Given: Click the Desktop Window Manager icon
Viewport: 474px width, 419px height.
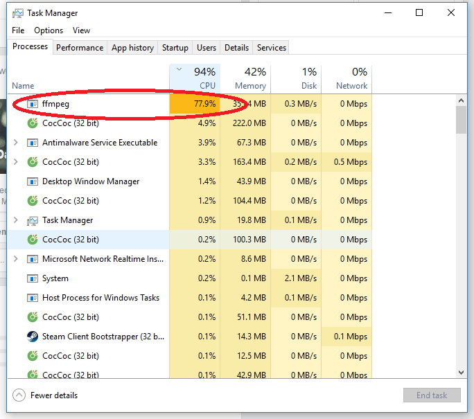Looking at the screenshot, I should [x=32, y=181].
